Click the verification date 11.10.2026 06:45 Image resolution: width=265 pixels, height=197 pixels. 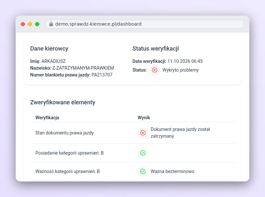click(185, 61)
